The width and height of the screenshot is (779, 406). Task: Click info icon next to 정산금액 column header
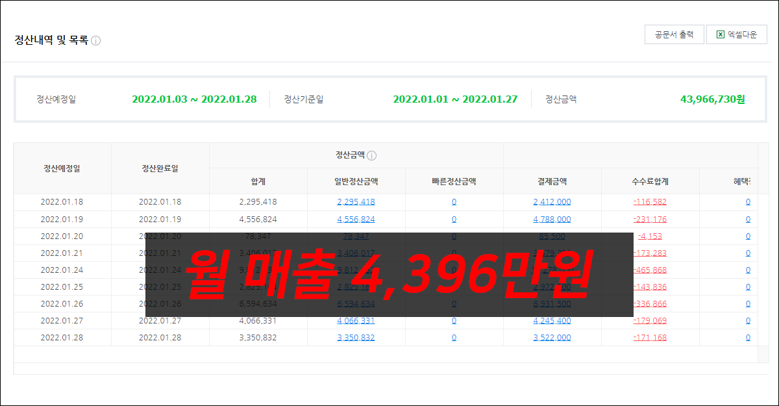(372, 156)
